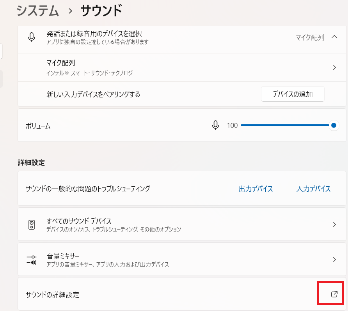This screenshot has height=311, width=348.
Task: Click the speaker icon for すべてのサウンド デバイス
Action: [x=32, y=224]
